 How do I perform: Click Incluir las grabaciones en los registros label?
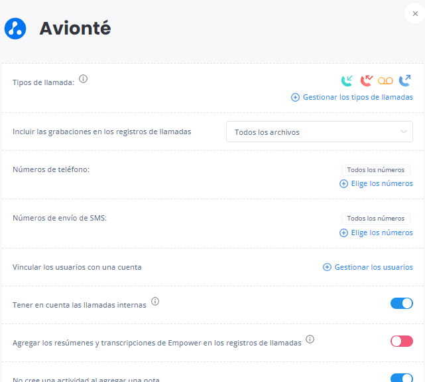point(102,132)
